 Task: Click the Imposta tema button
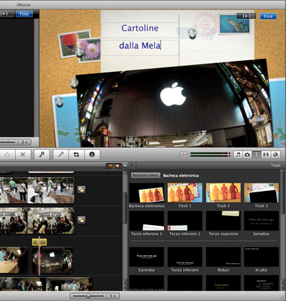point(145,175)
